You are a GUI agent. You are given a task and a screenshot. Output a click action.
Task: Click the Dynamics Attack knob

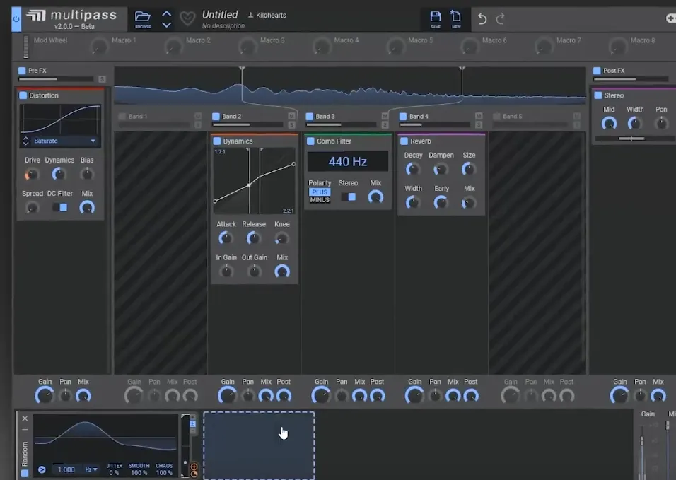tap(226, 238)
